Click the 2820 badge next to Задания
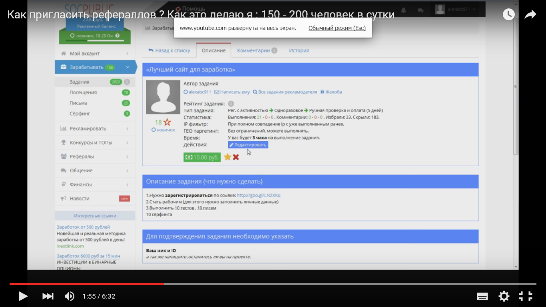 click(116, 82)
